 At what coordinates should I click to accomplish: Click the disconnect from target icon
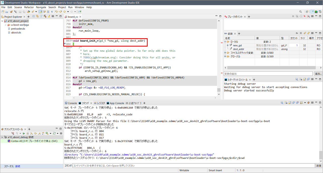click(x=13, y=133)
